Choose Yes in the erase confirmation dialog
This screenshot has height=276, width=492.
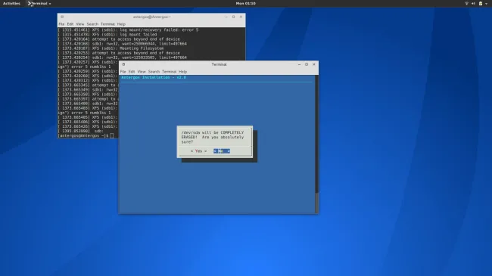point(198,151)
